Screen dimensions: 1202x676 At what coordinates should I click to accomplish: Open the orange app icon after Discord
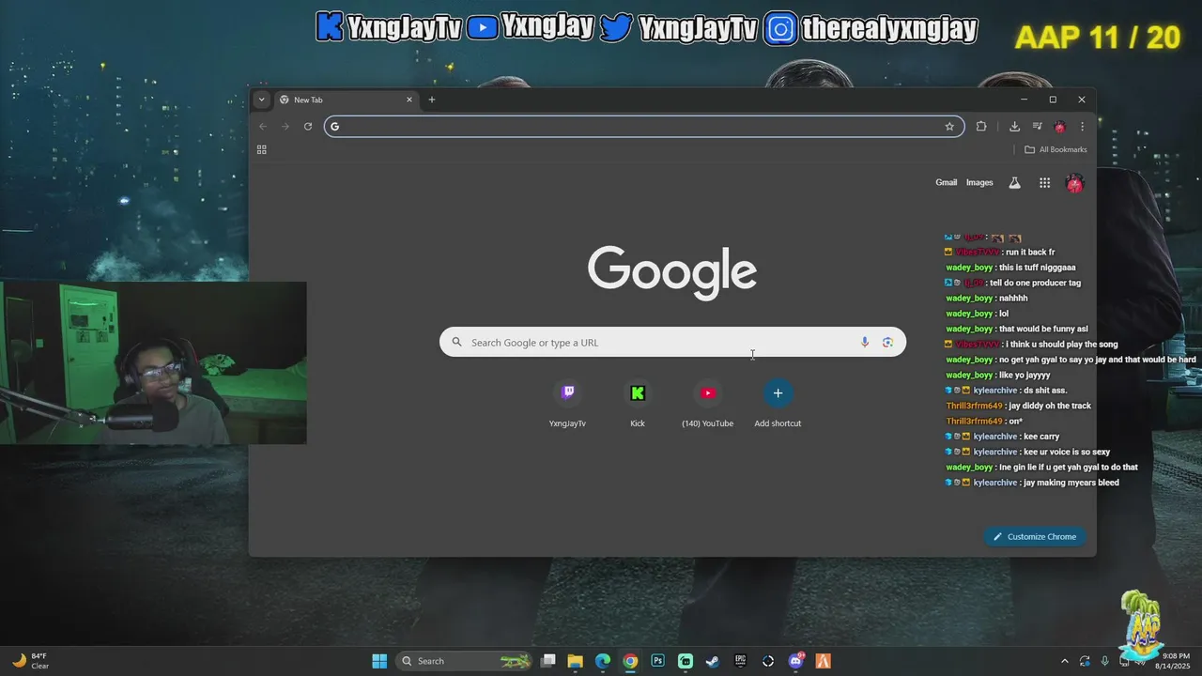click(823, 661)
